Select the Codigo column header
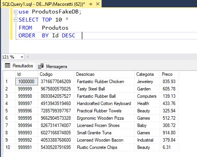Screen dimensions: 197x157 (x=56, y=74)
